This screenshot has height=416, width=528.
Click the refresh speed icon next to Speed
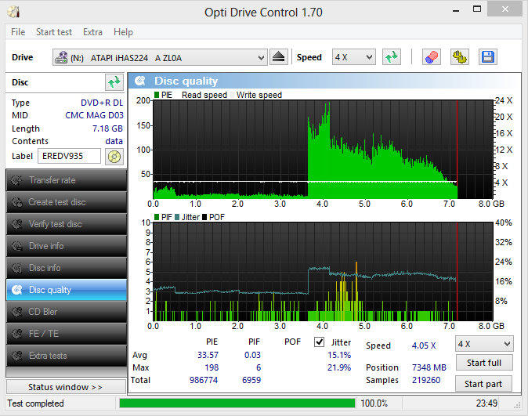coord(392,57)
